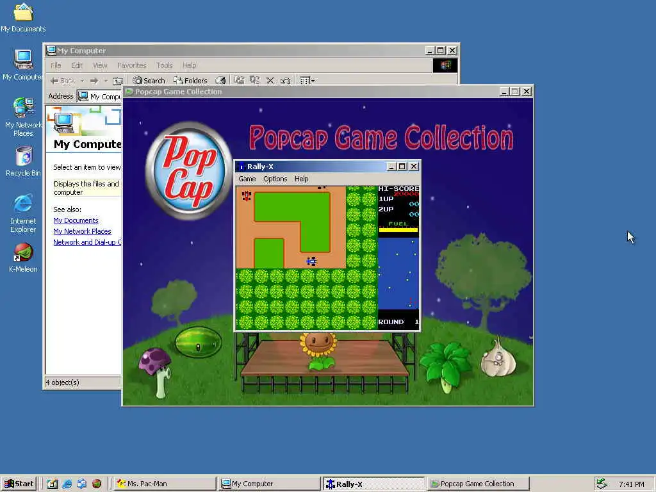Open the Help menu in Rally-X
This screenshot has height=492, width=656.
coord(301,179)
